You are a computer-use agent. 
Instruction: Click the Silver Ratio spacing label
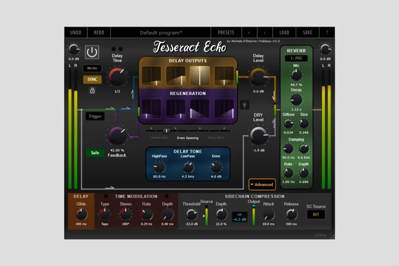coord(216,138)
